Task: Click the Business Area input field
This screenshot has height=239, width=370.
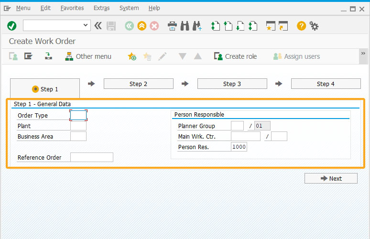Action: (78, 136)
